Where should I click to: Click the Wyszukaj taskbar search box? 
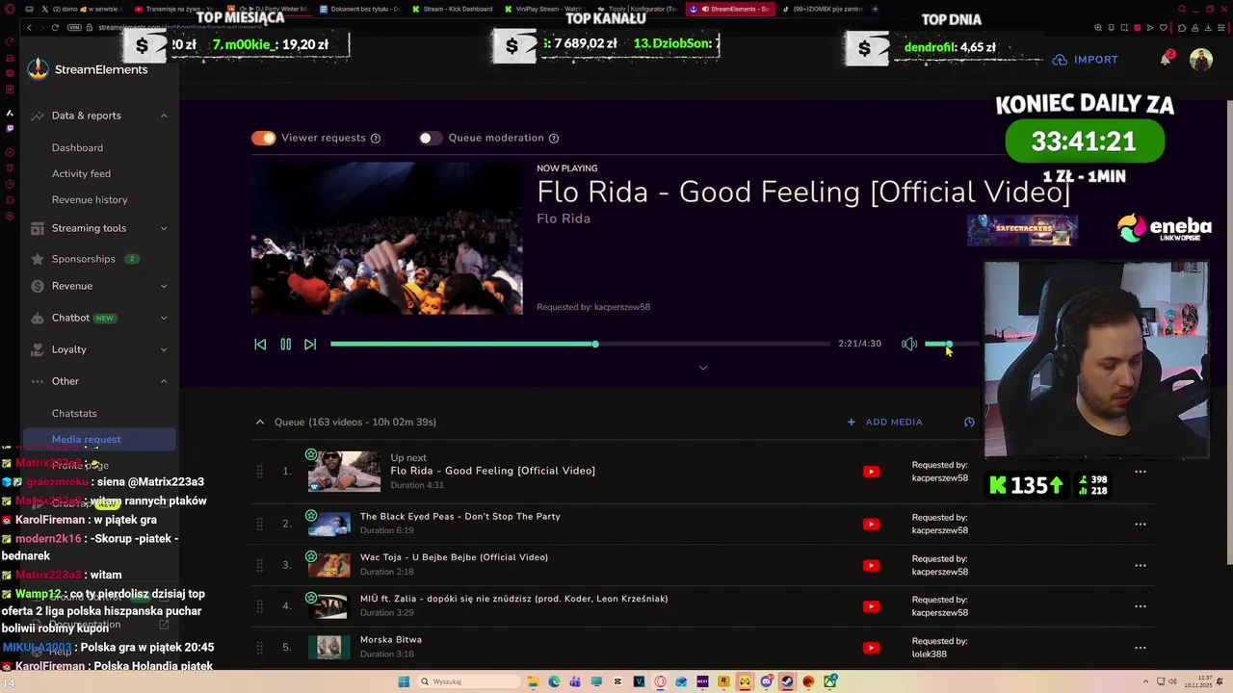pyautogui.click(x=466, y=681)
